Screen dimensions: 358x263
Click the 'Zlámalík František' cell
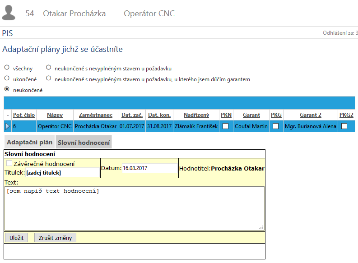click(196, 126)
